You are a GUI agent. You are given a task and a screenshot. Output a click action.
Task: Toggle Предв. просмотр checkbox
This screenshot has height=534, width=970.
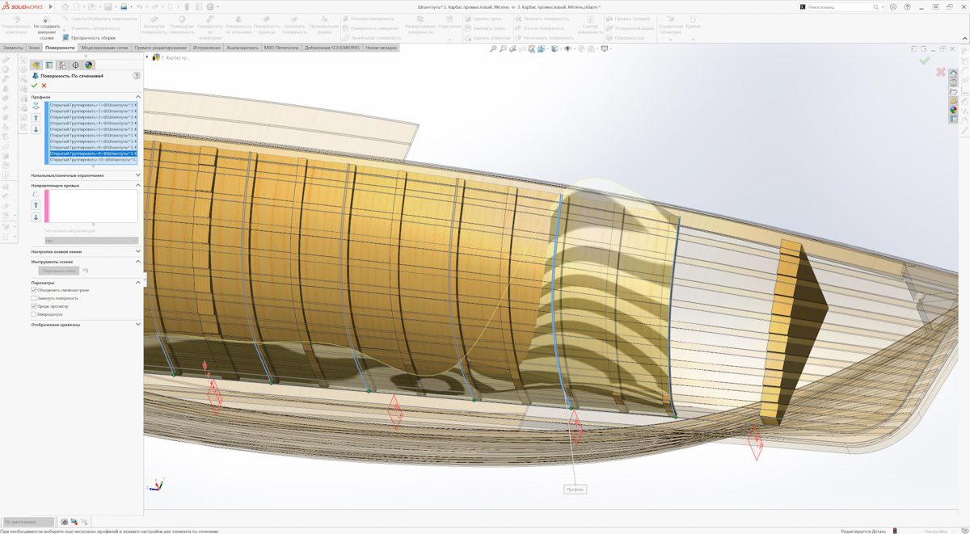[34, 306]
